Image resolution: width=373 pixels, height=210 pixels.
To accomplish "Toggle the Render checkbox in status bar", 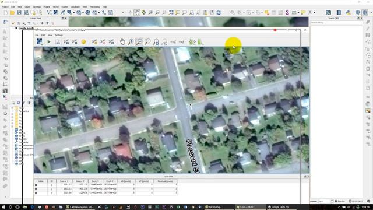I will pos(336,201).
